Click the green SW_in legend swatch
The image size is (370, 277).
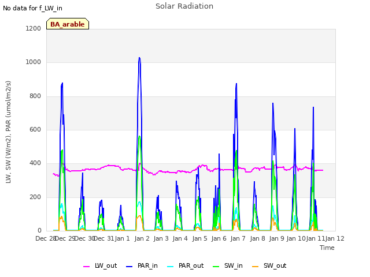click(x=216, y=267)
